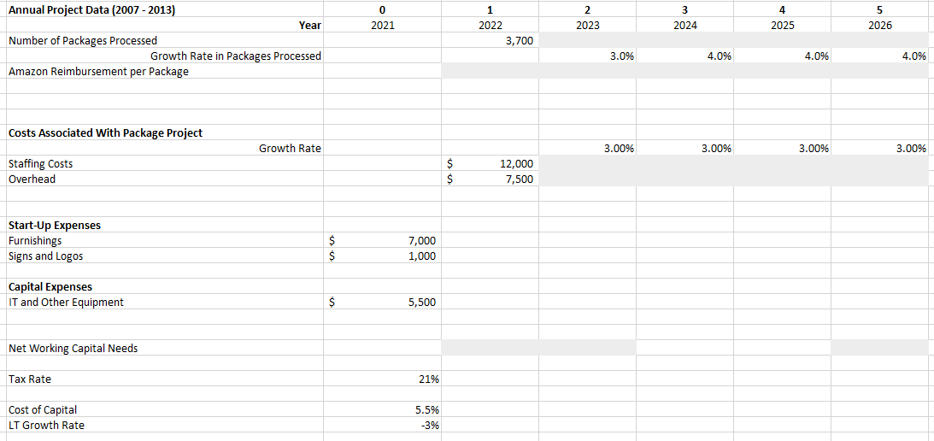Click the 3.00% cost growth rate for 2026

coord(912,148)
